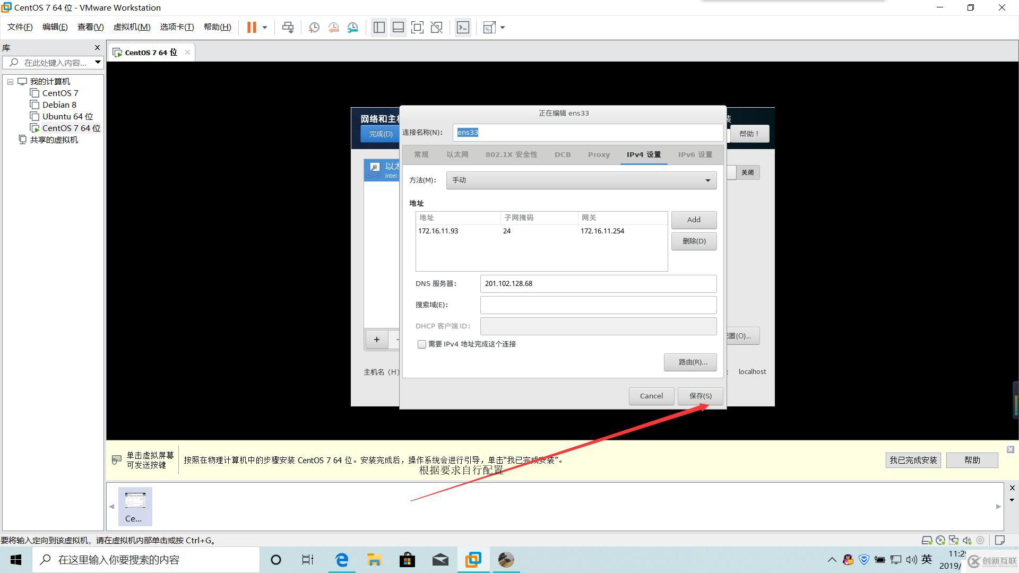Viewport: 1019px width, 573px height.
Task: Switch to the DCB tab
Action: tap(563, 154)
